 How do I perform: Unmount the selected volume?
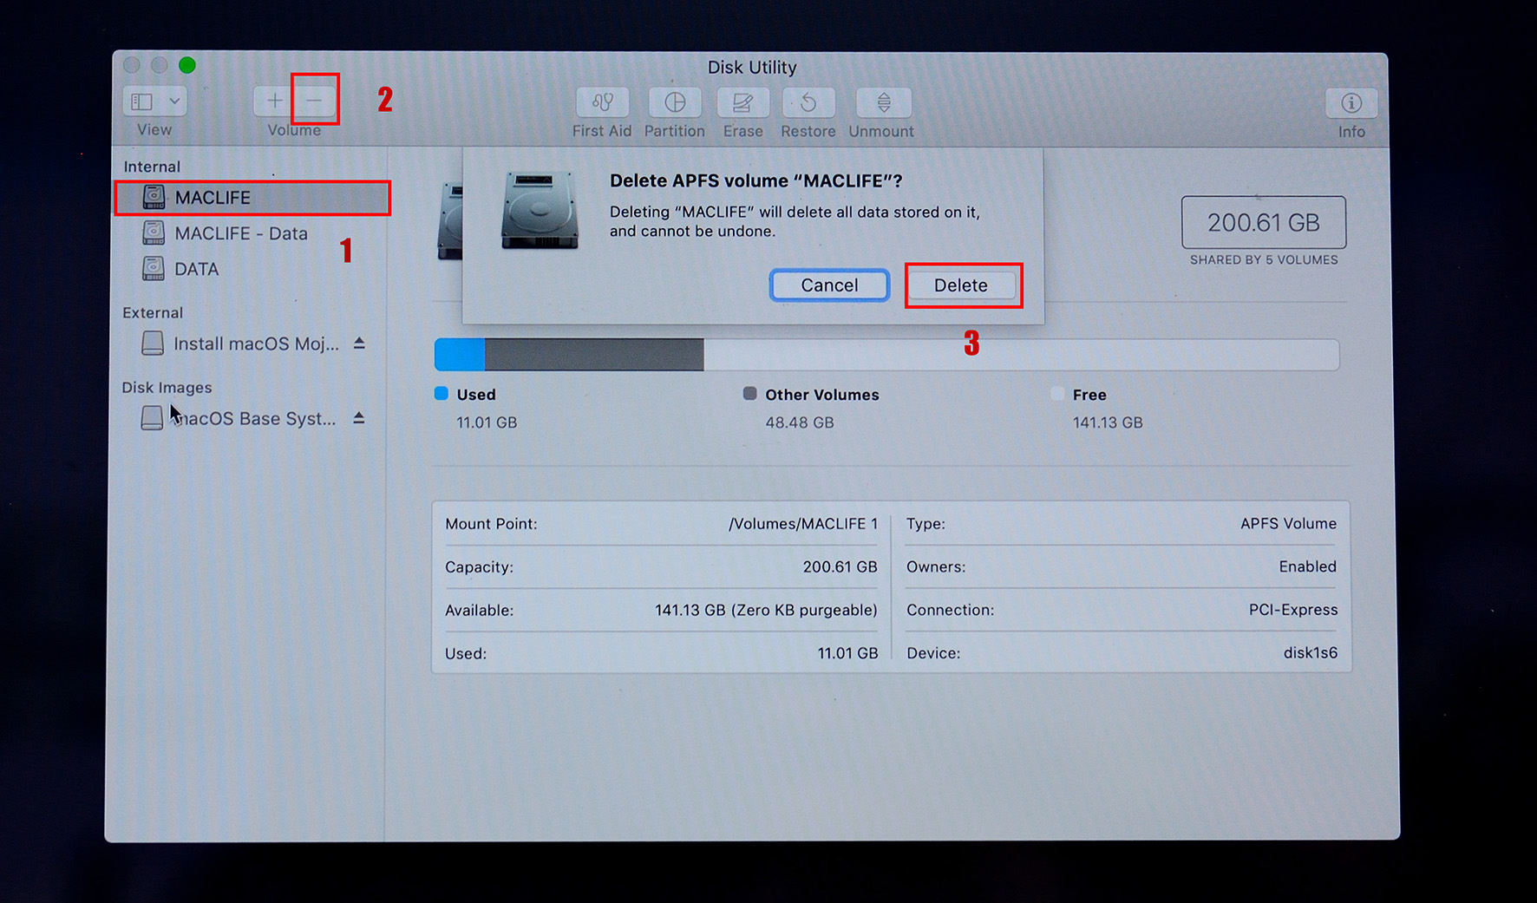click(x=881, y=103)
